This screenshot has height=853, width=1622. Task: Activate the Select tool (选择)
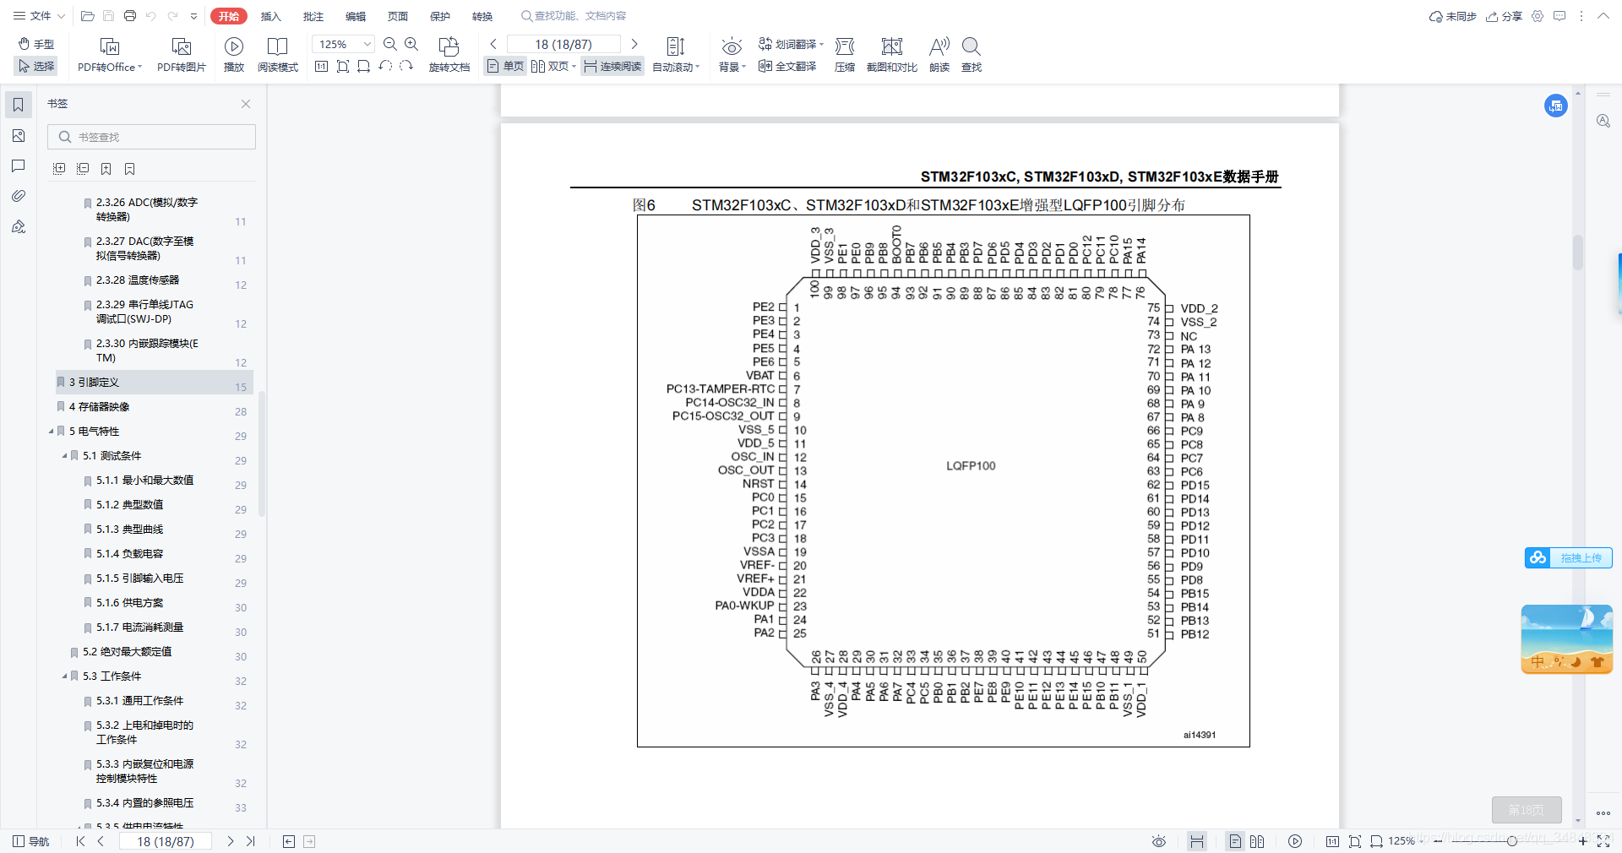click(35, 66)
